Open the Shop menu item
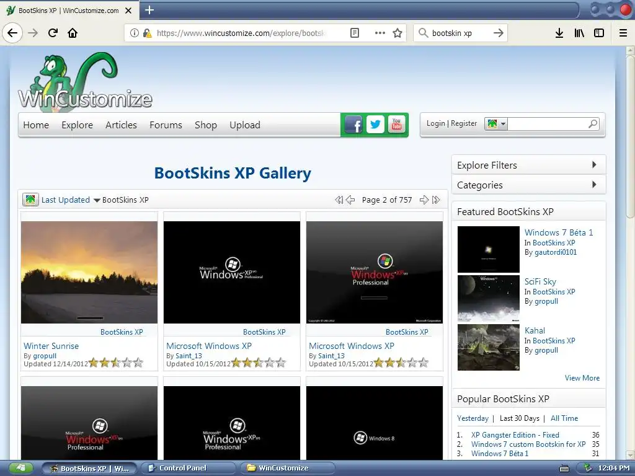 206,125
